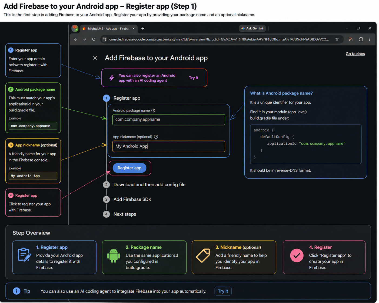Open the browser three-dot menu
The image size is (379, 303).
[x=370, y=39]
